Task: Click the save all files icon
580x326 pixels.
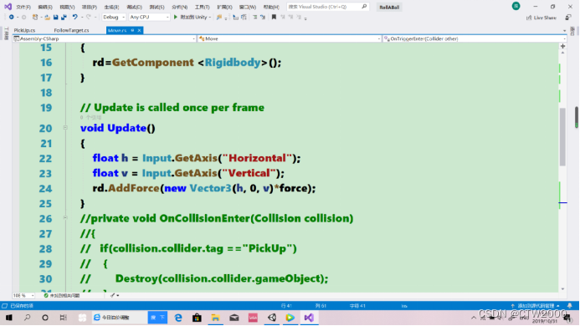Action: pos(64,17)
